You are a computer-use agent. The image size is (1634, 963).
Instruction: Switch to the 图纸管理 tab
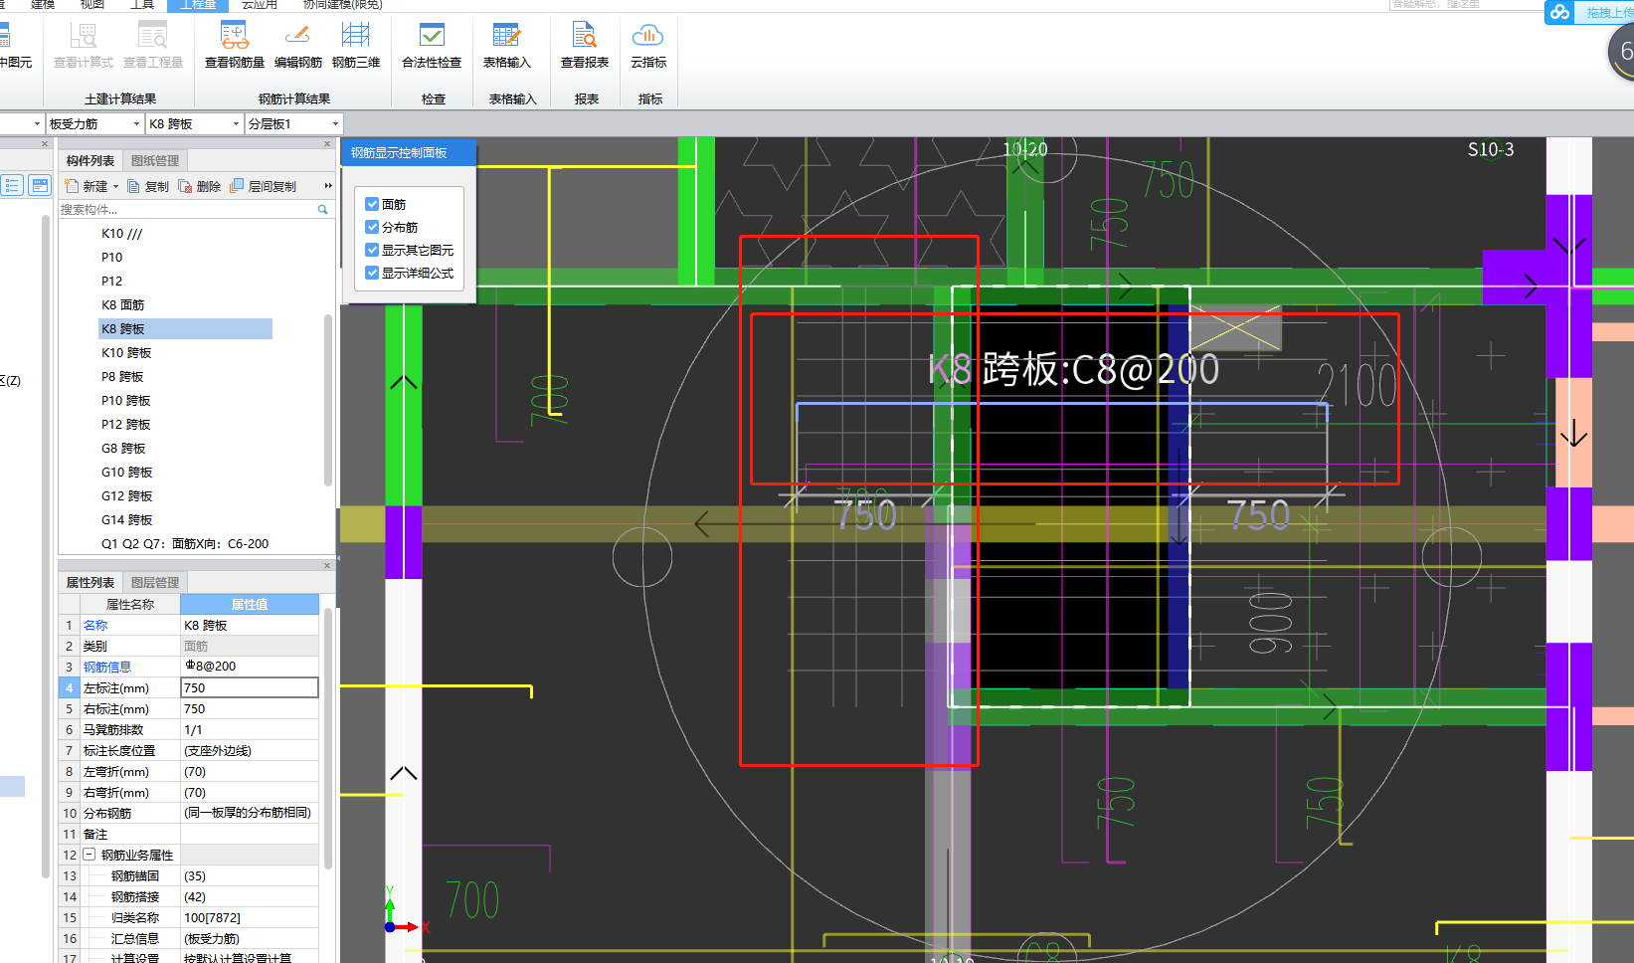click(x=155, y=161)
